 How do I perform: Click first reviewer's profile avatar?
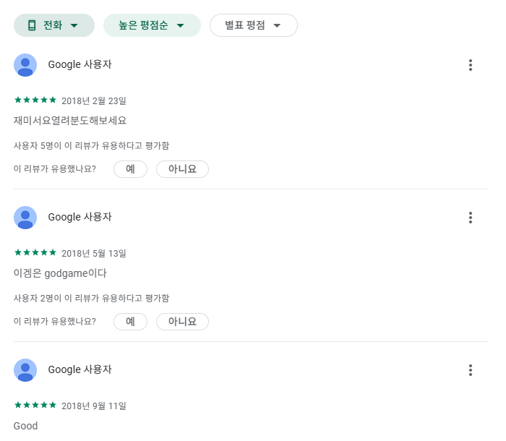(25, 65)
